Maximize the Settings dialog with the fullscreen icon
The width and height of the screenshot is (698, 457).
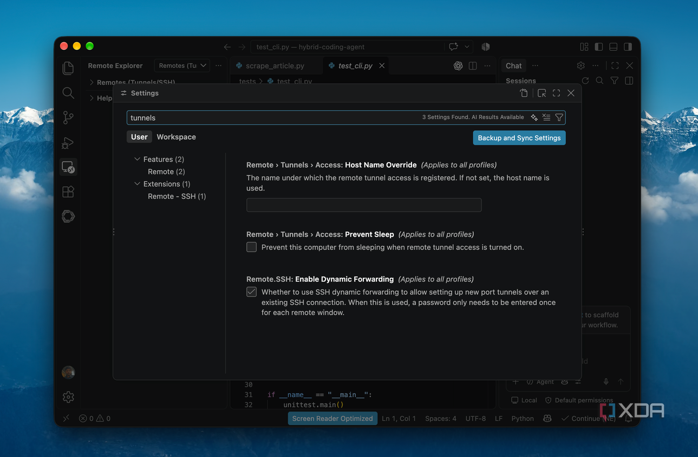pyautogui.click(x=556, y=93)
